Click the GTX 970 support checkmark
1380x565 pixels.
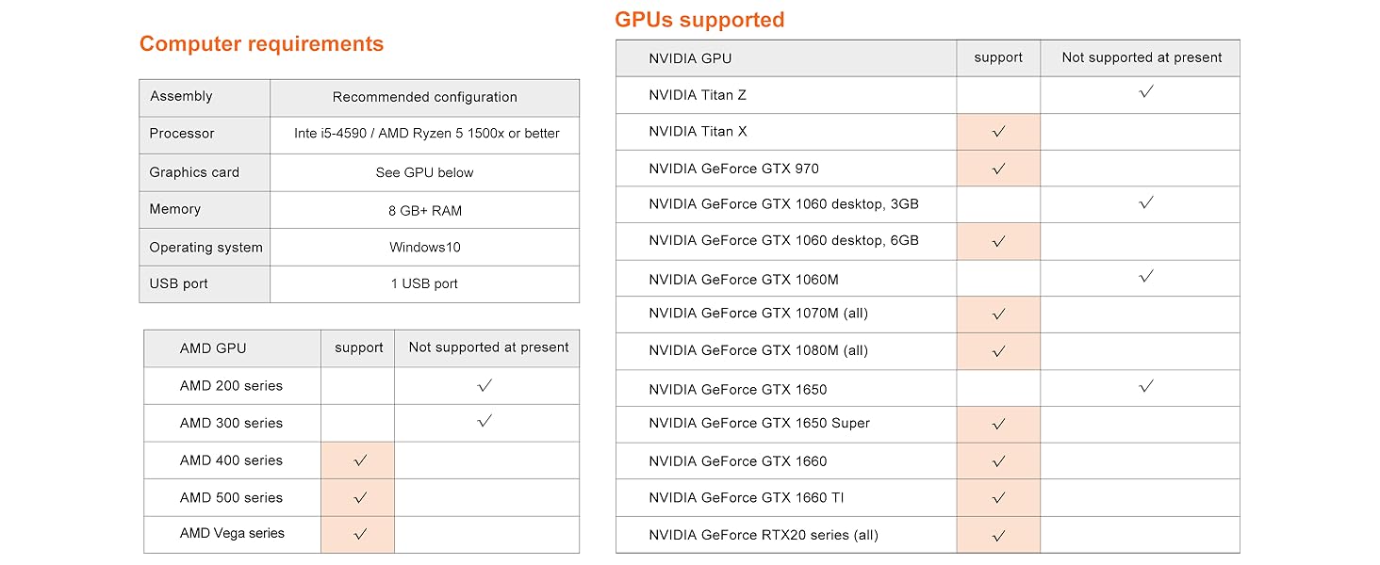coord(998,169)
